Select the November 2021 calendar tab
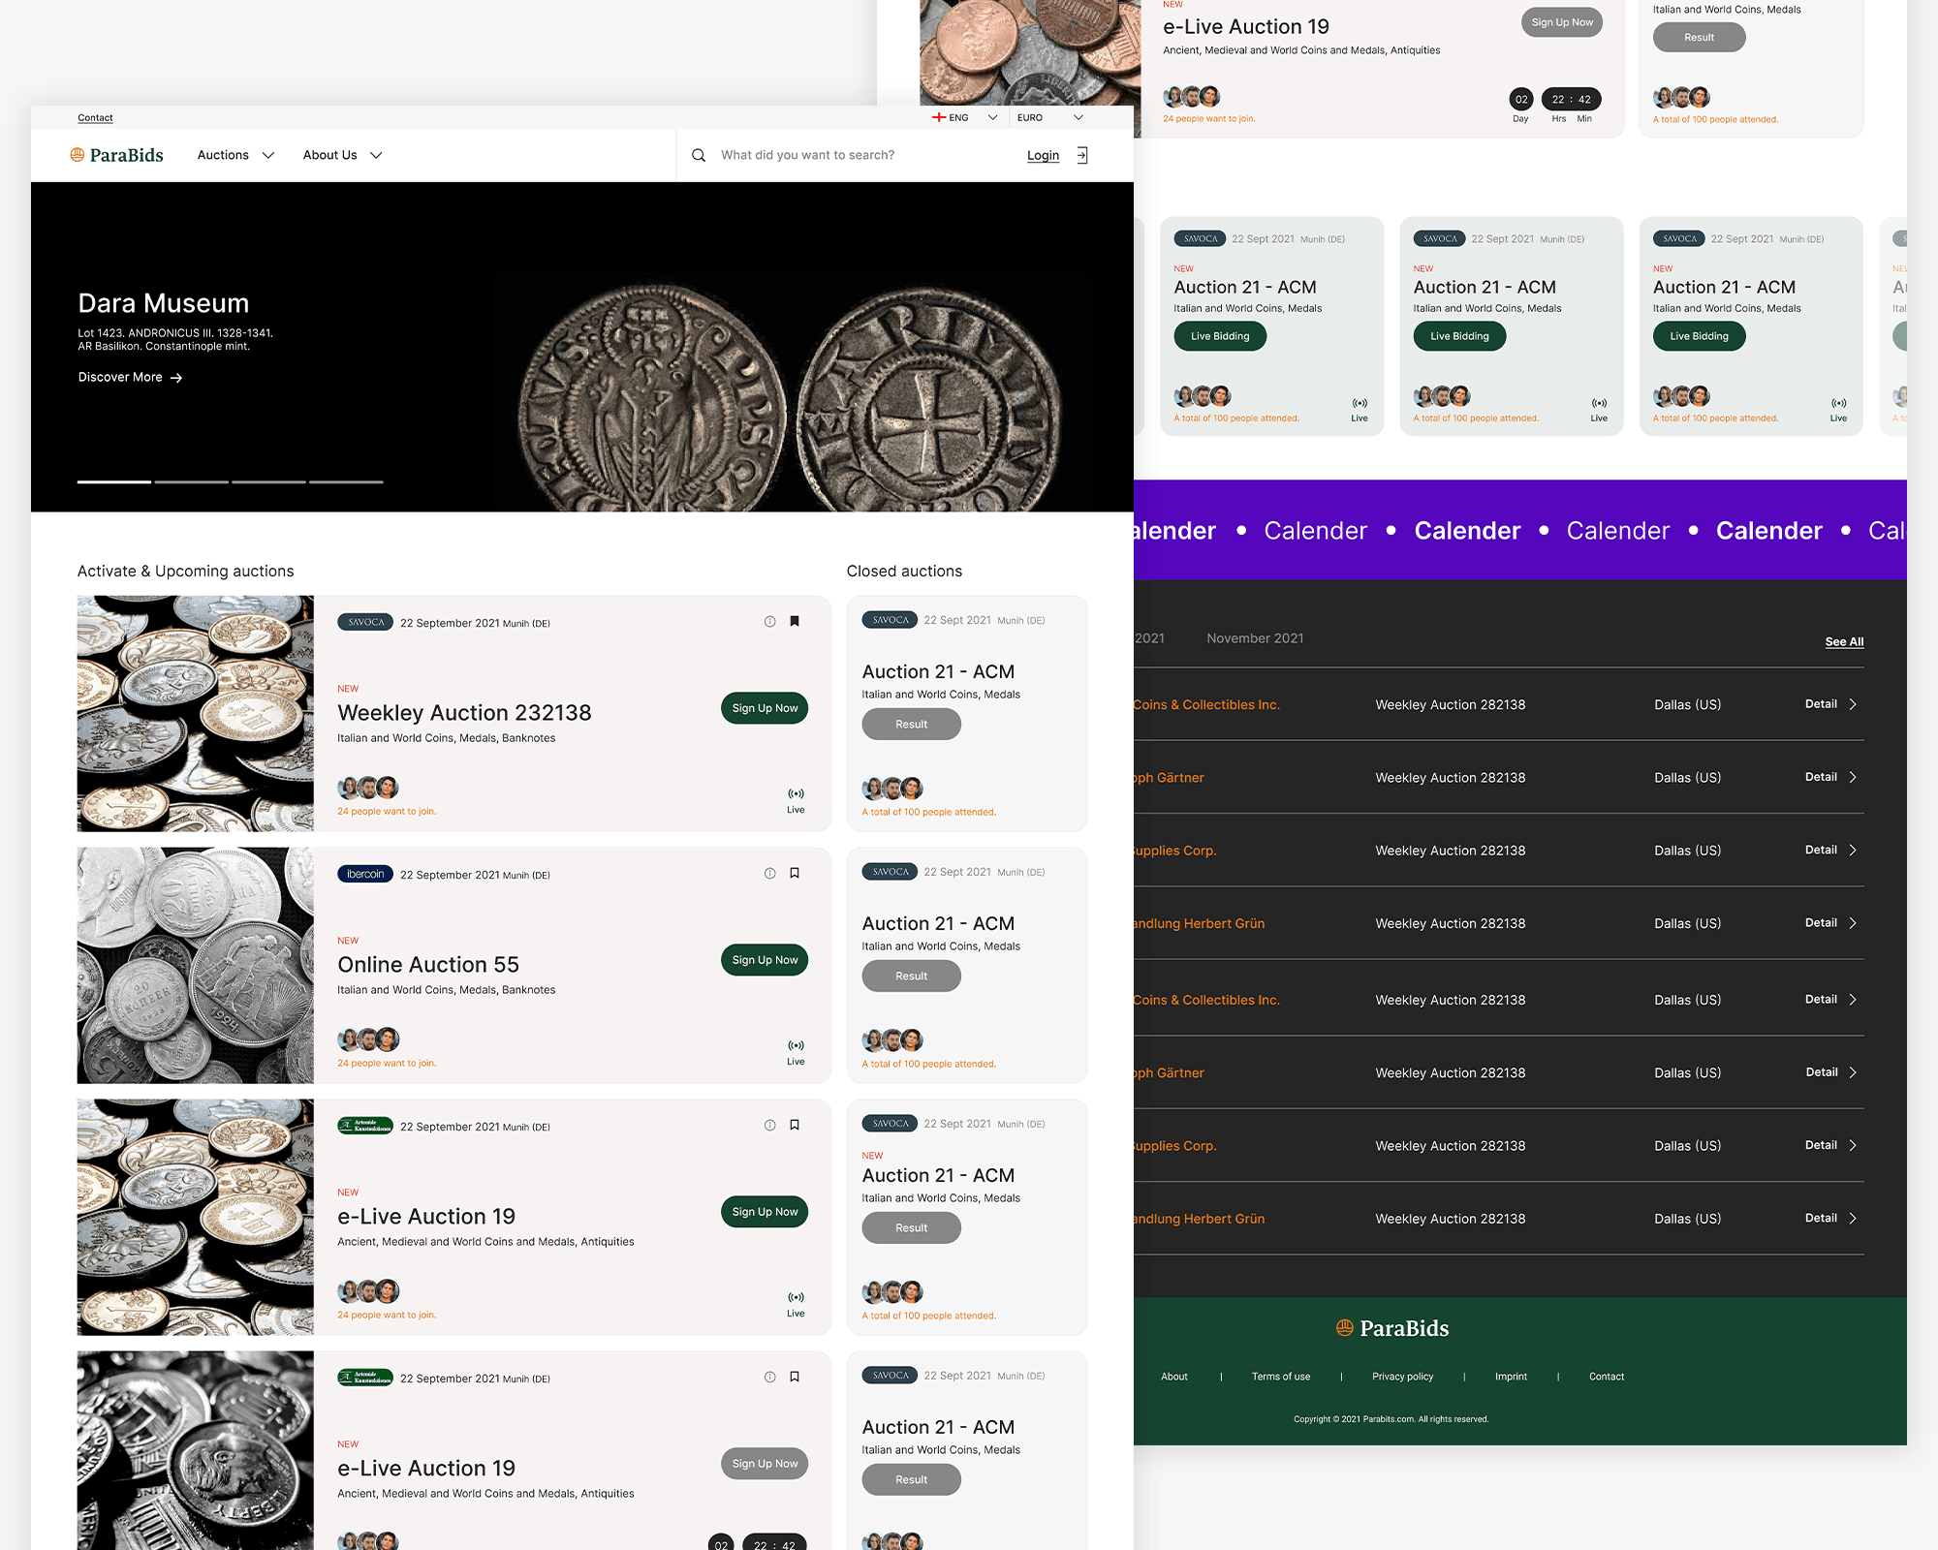1938x1550 pixels. tap(1255, 638)
